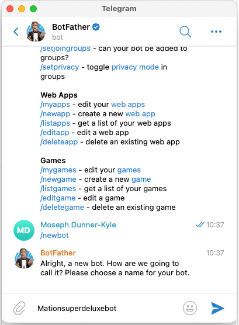The width and height of the screenshot is (239, 325).
Task: Open the three-dots more options menu
Action: pos(216,32)
